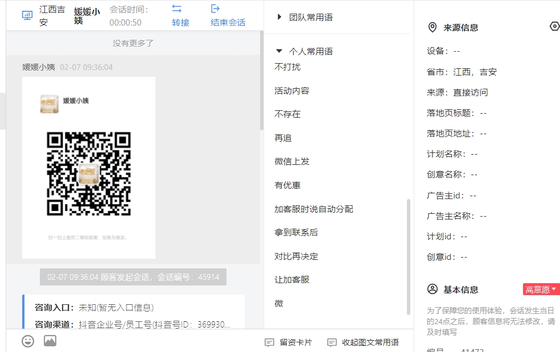Viewport: 560px width, 352px height.
Task: Click the person icon beside 基本信息
Action: (432, 289)
